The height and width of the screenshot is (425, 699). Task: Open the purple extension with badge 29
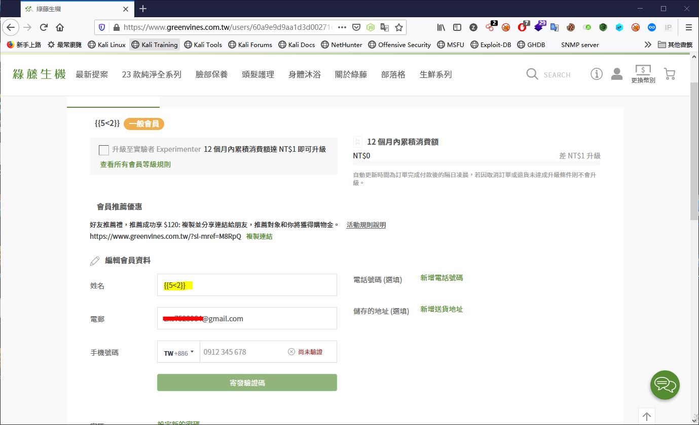[539, 27]
